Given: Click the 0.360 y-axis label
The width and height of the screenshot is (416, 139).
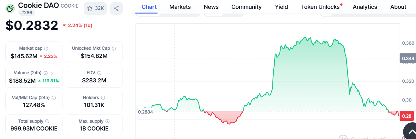Looking at the screenshot, I should [408, 43].
